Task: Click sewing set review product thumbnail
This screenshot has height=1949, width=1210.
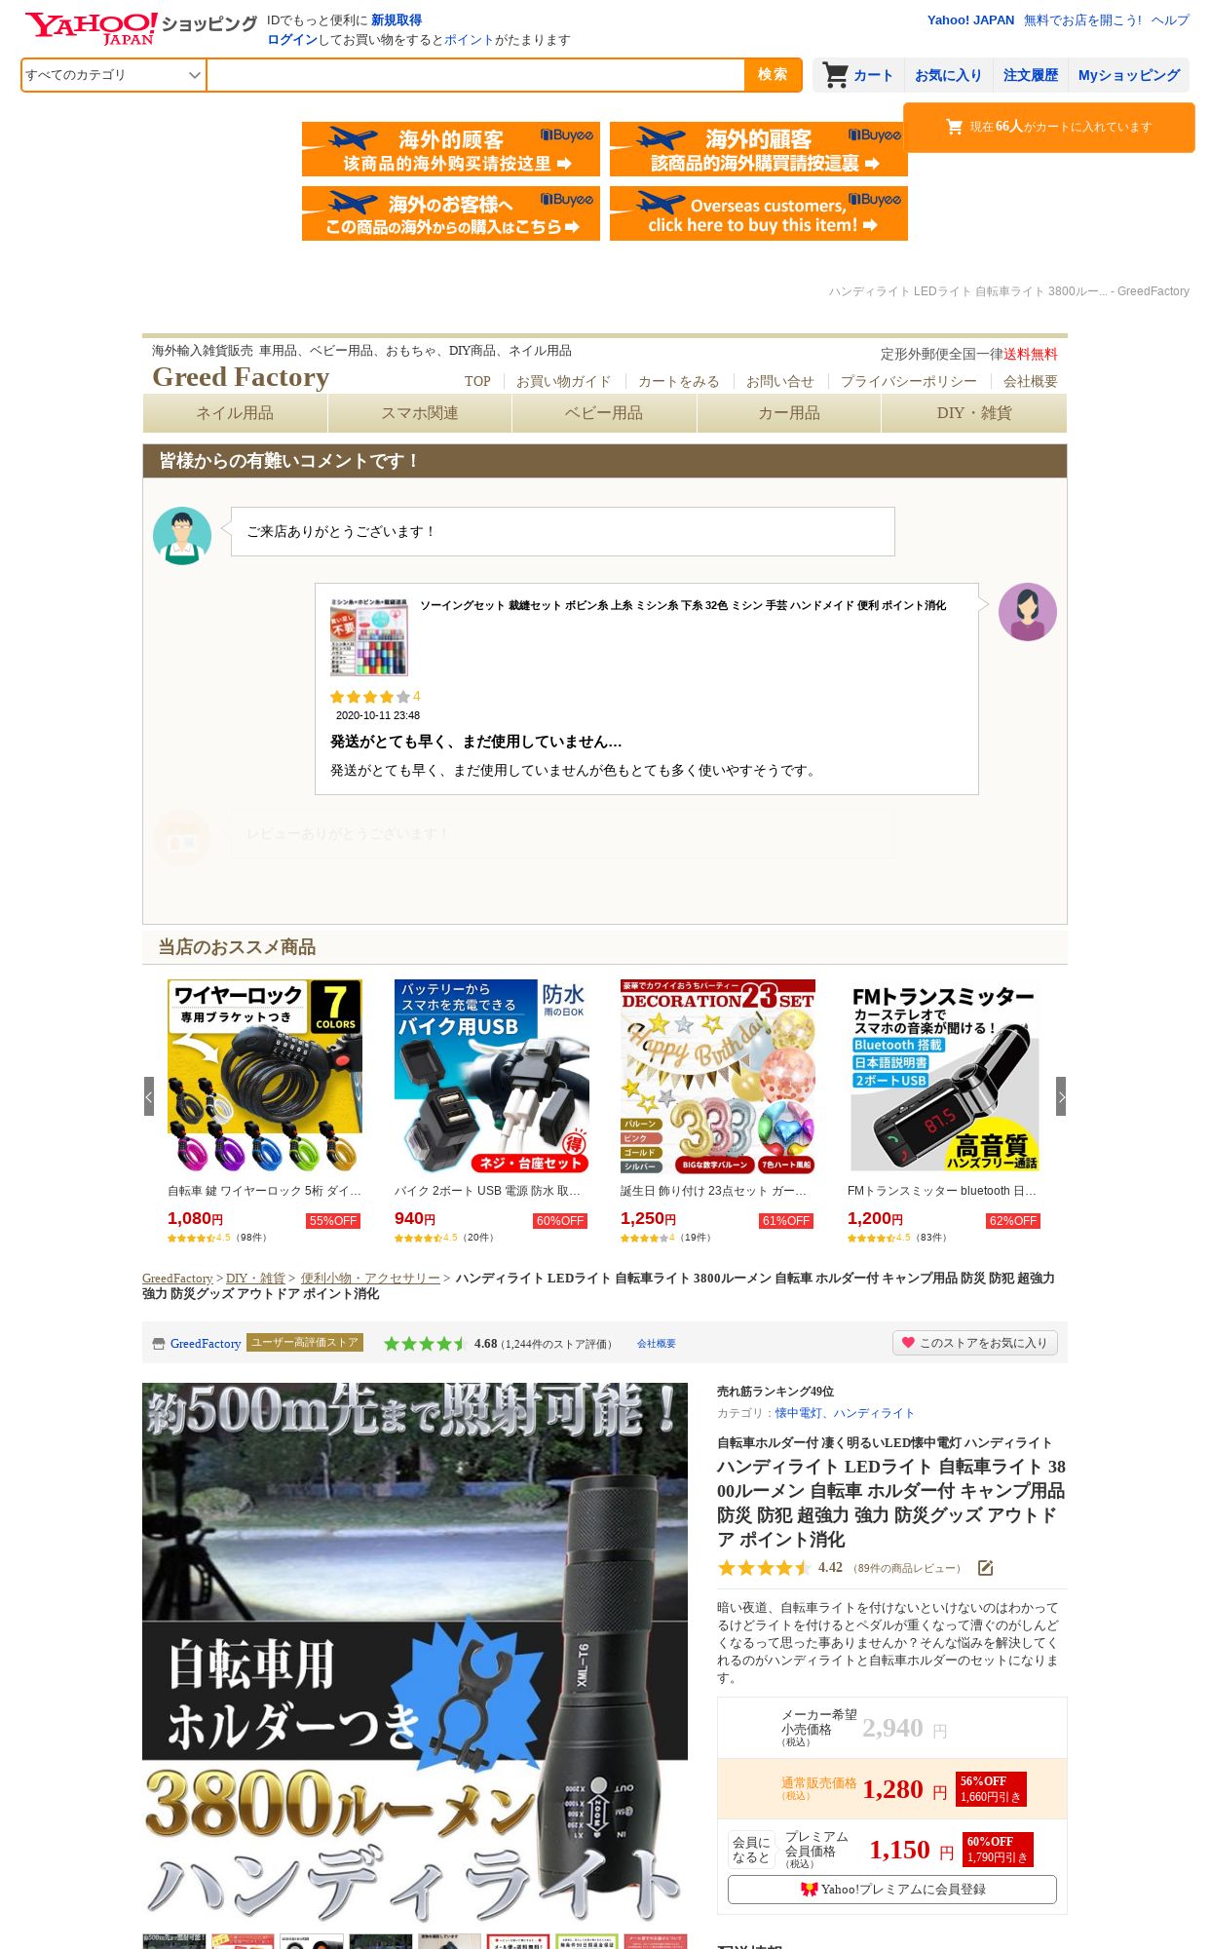Action: 369,636
